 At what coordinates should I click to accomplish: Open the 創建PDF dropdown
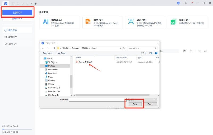click(x=17, y=19)
